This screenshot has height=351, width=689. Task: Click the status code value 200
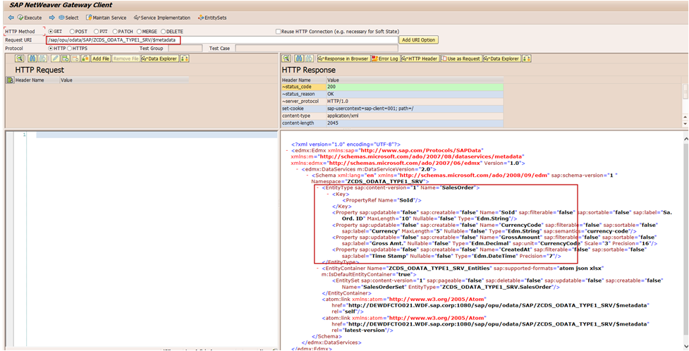tap(331, 87)
